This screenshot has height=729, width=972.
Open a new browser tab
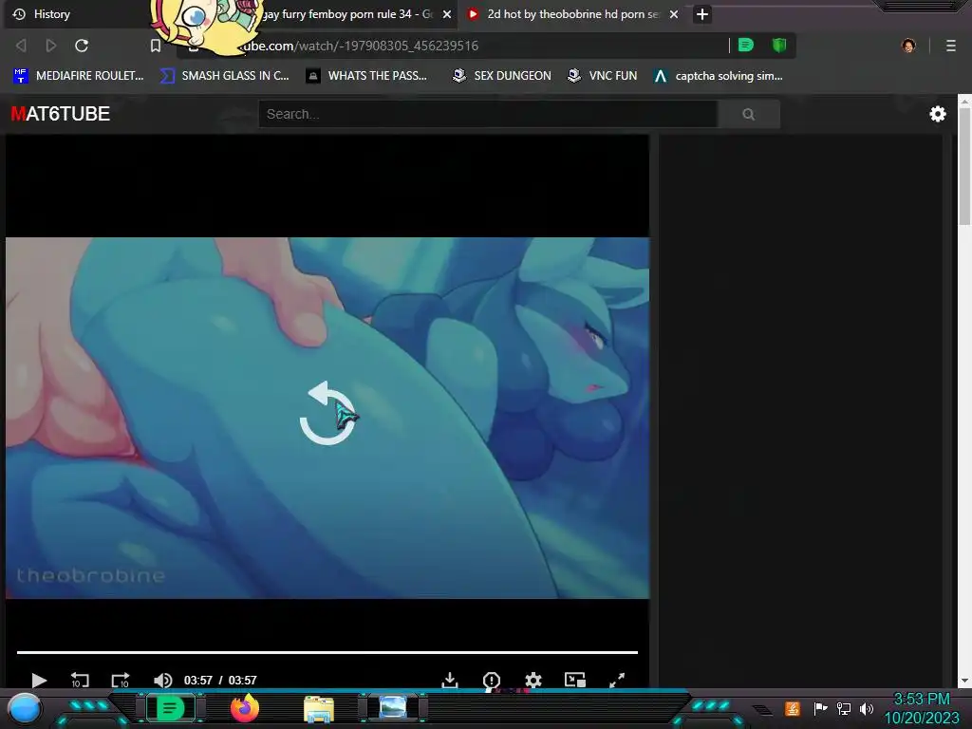(x=701, y=14)
